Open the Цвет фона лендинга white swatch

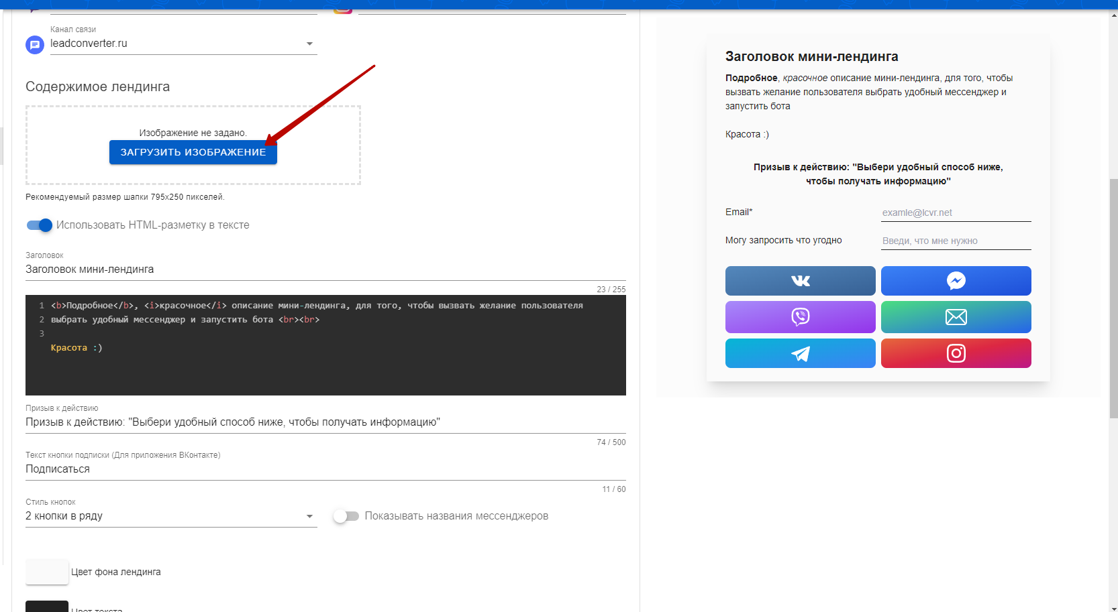pyautogui.click(x=47, y=572)
